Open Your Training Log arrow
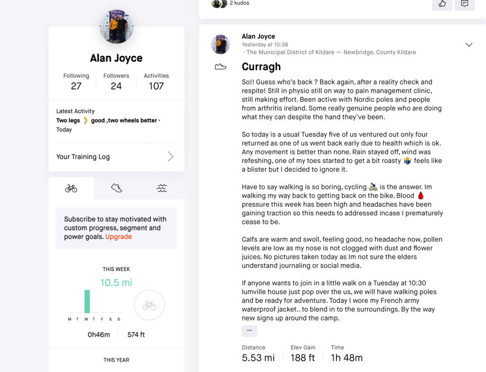The image size is (486, 372). pyautogui.click(x=170, y=157)
